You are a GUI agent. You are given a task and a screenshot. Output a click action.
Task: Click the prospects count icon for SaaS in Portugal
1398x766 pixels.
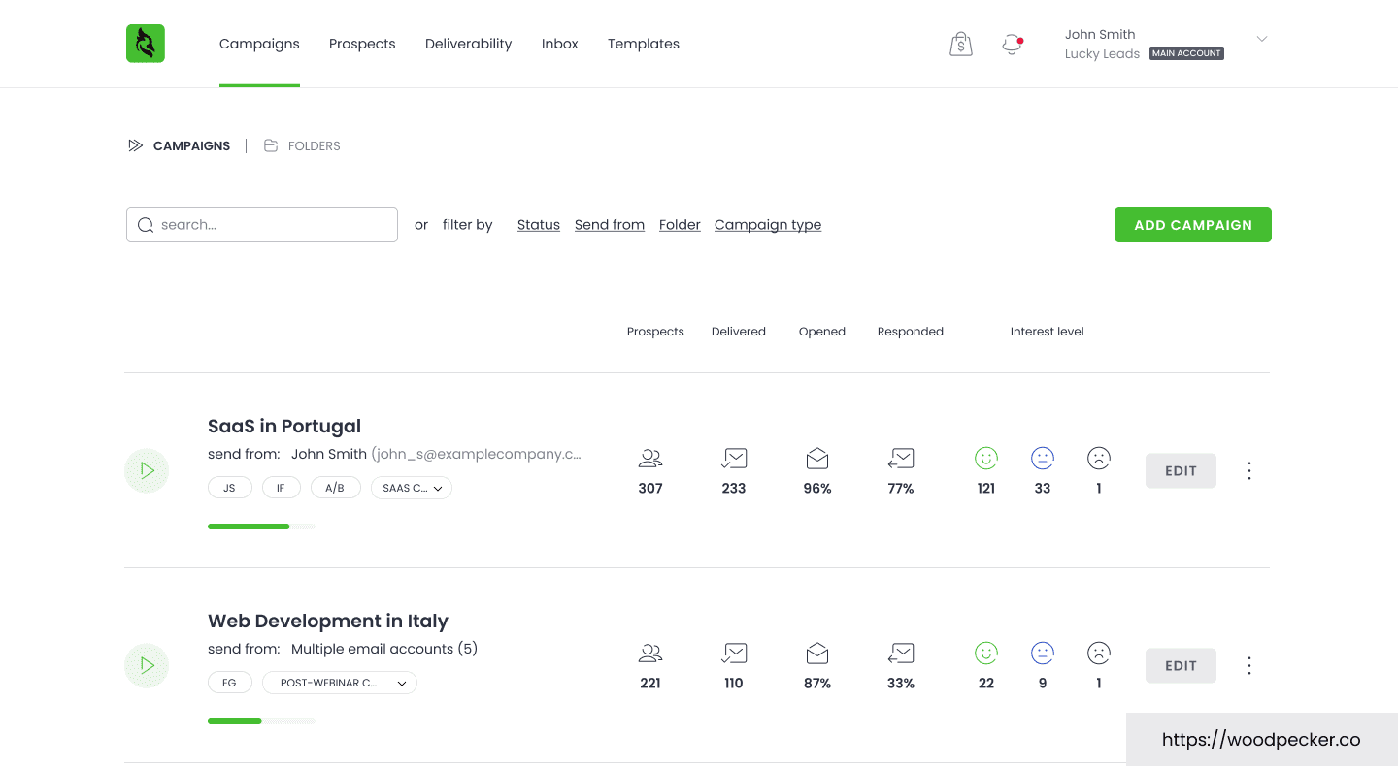[649, 458]
